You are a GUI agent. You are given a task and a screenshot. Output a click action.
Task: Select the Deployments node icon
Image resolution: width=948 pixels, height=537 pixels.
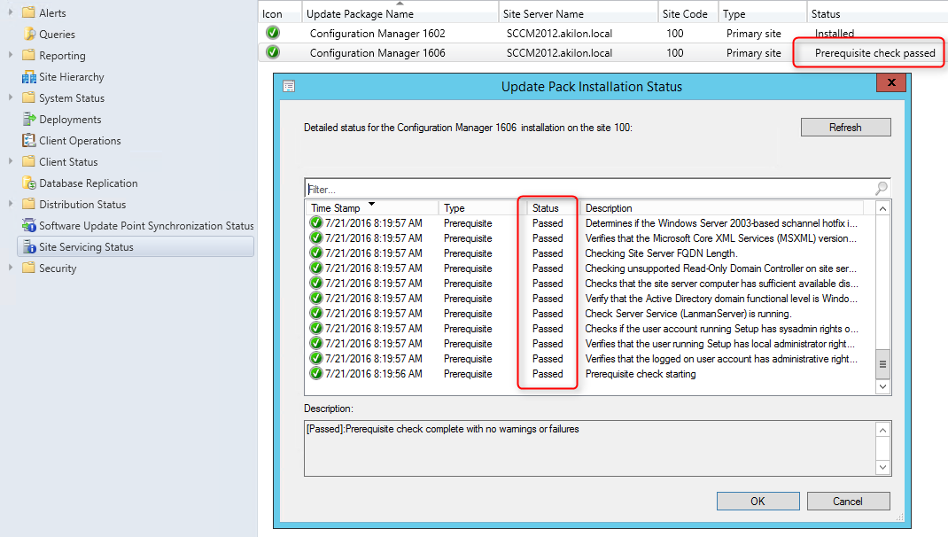pyautogui.click(x=28, y=119)
